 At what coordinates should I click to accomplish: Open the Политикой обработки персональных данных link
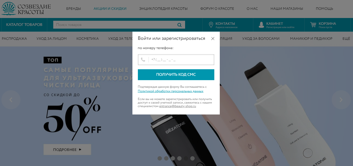point(171,91)
